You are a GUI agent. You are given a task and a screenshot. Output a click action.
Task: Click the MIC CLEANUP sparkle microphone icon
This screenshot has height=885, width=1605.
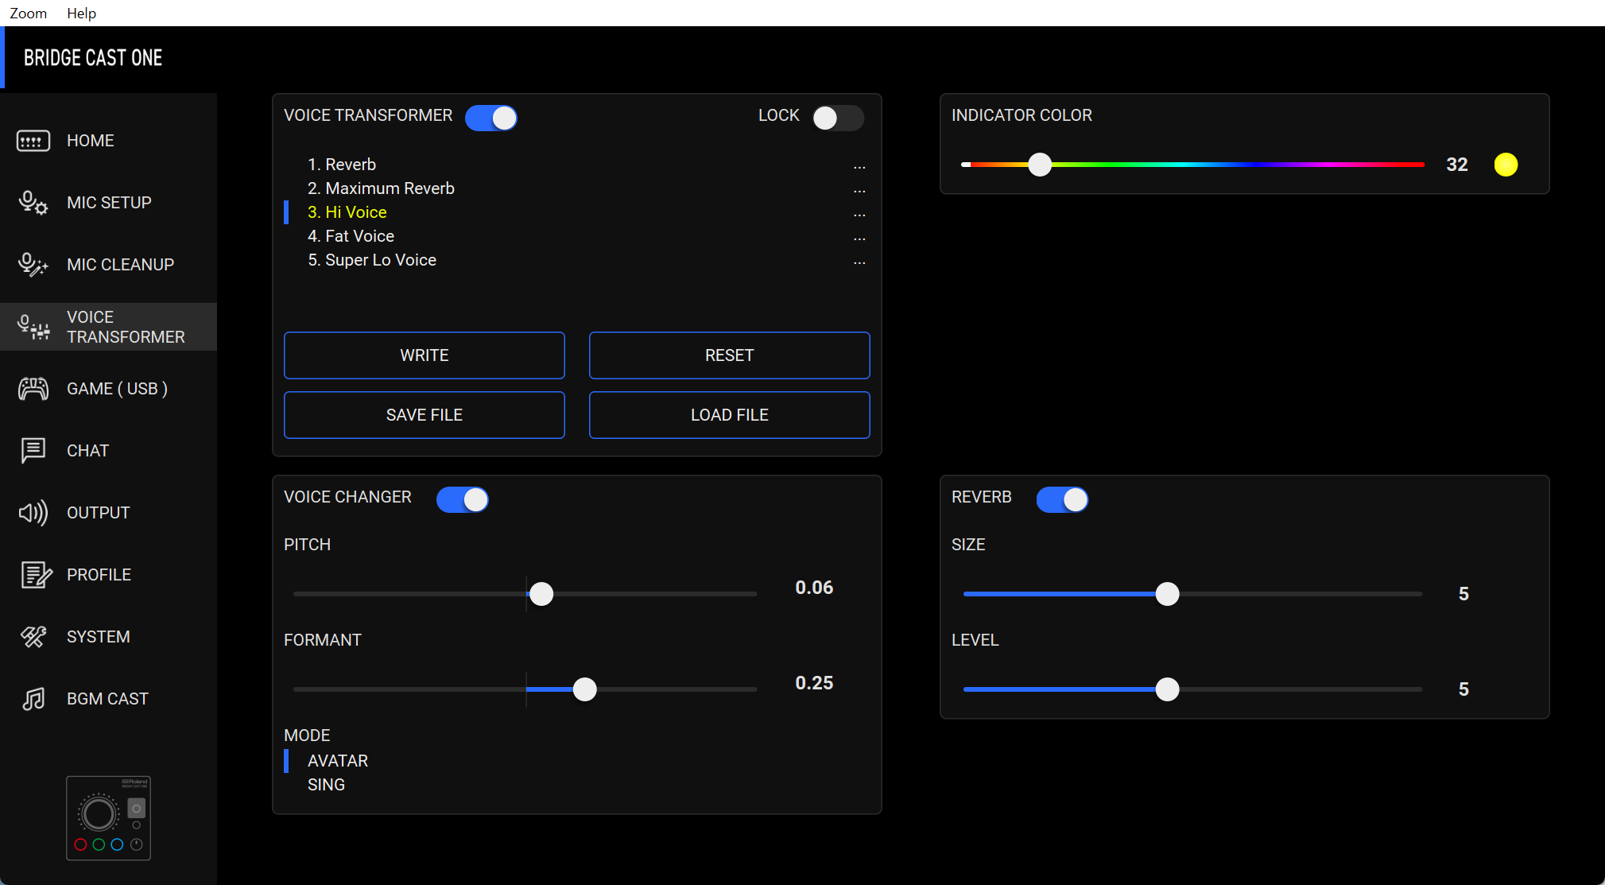tap(33, 265)
